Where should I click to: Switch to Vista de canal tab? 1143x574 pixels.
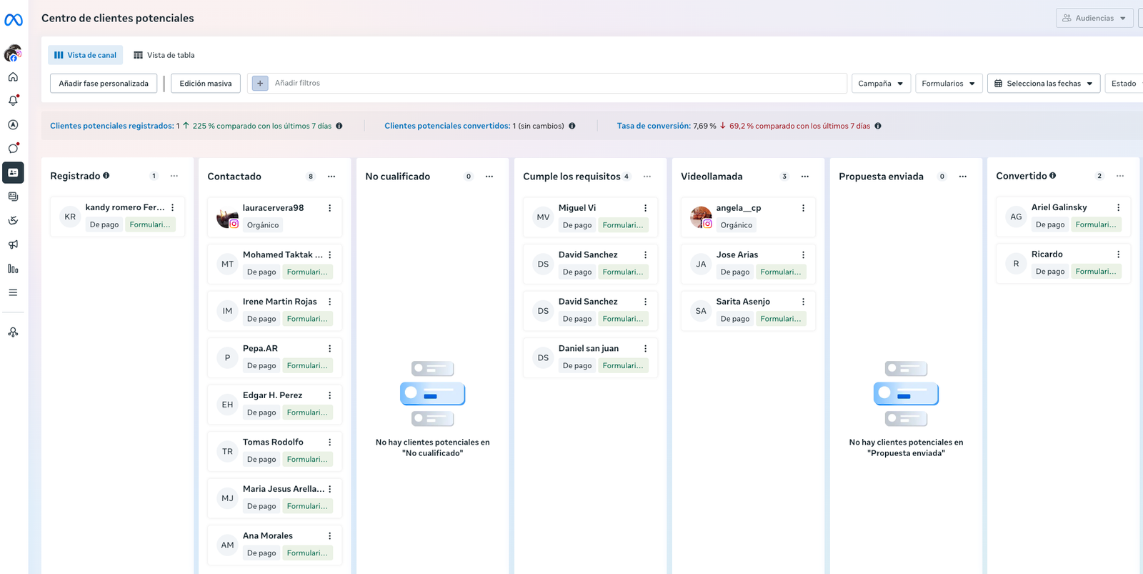(x=85, y=55)
